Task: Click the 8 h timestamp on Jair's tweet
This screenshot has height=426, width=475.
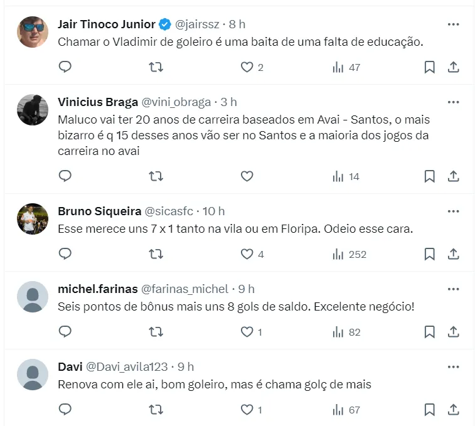Action: tap(237, 24)
